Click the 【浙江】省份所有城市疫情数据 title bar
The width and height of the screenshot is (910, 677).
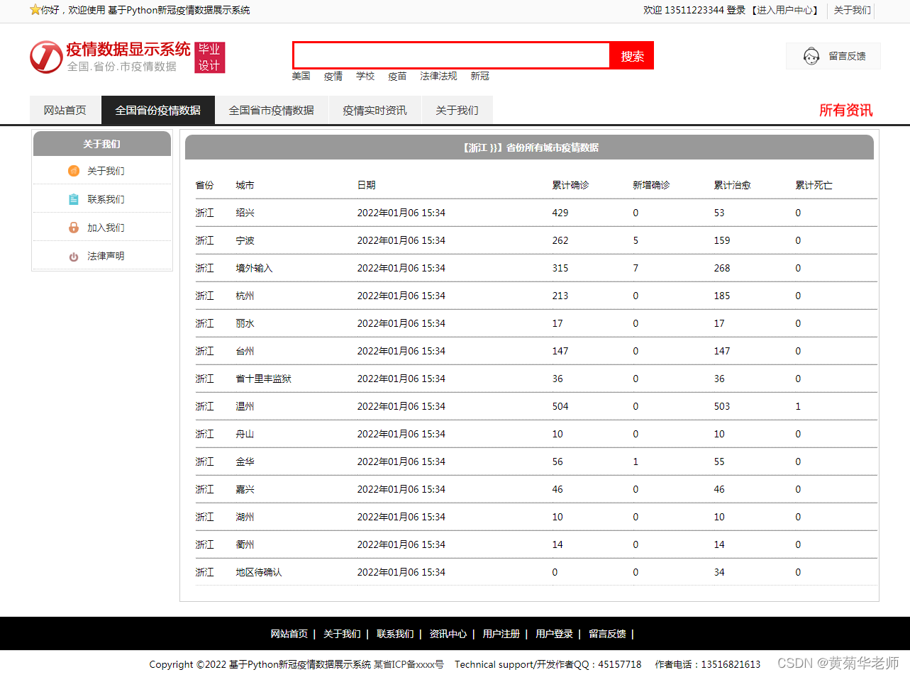(x=529, y=147)
